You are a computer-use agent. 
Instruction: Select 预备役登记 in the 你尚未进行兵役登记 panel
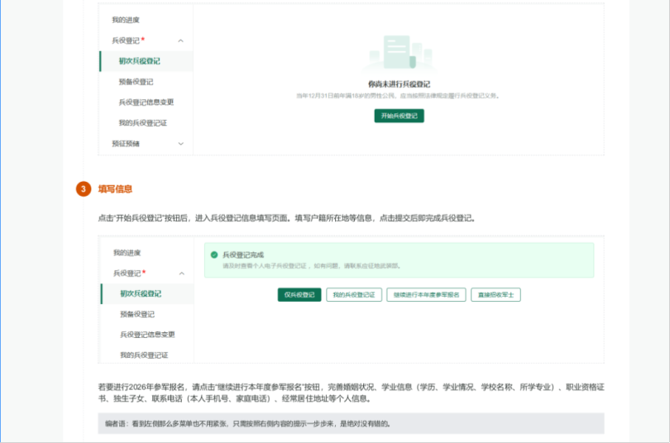pyautogui.click(x=136, y=82)
